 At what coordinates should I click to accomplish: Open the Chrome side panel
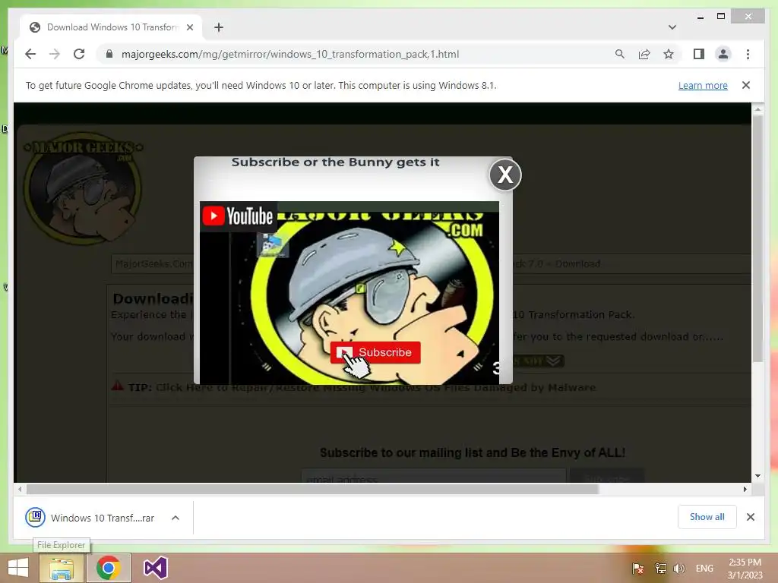click(x=699, y=54)
